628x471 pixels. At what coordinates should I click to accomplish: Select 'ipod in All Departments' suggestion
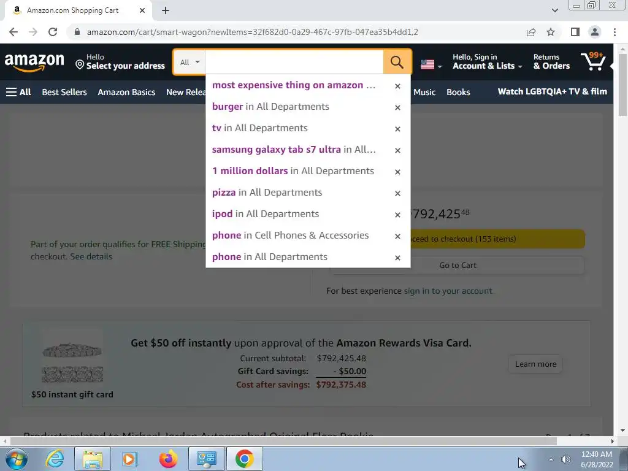266,214
